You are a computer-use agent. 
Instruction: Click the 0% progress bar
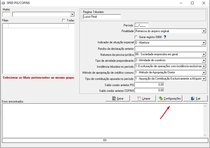click(x=105, y=140)
